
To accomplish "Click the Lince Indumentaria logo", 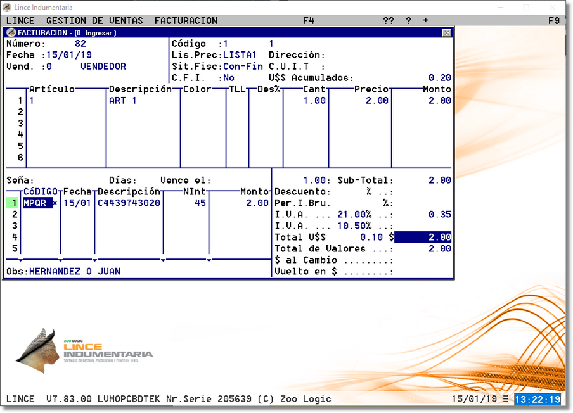I will tap(84, 352).
